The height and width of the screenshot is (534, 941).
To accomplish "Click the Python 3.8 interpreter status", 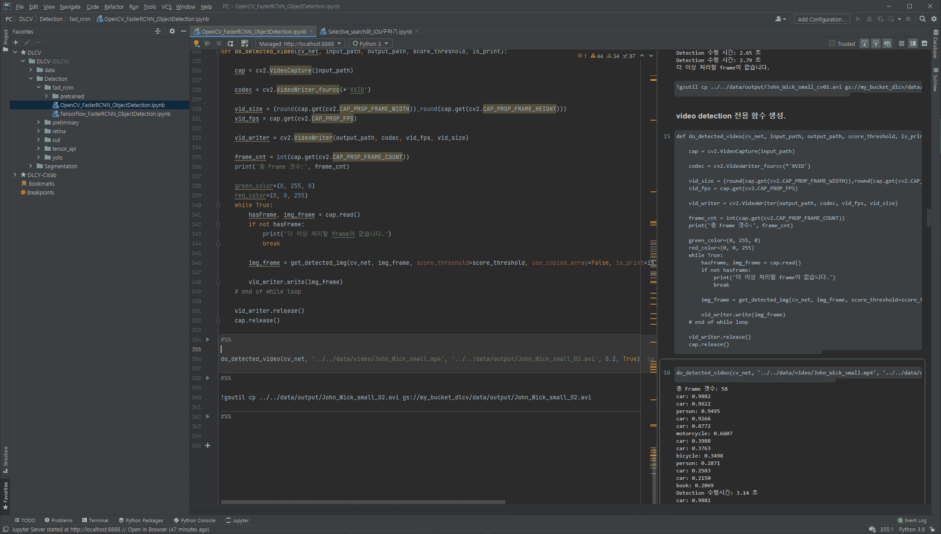I will (912, 529).
